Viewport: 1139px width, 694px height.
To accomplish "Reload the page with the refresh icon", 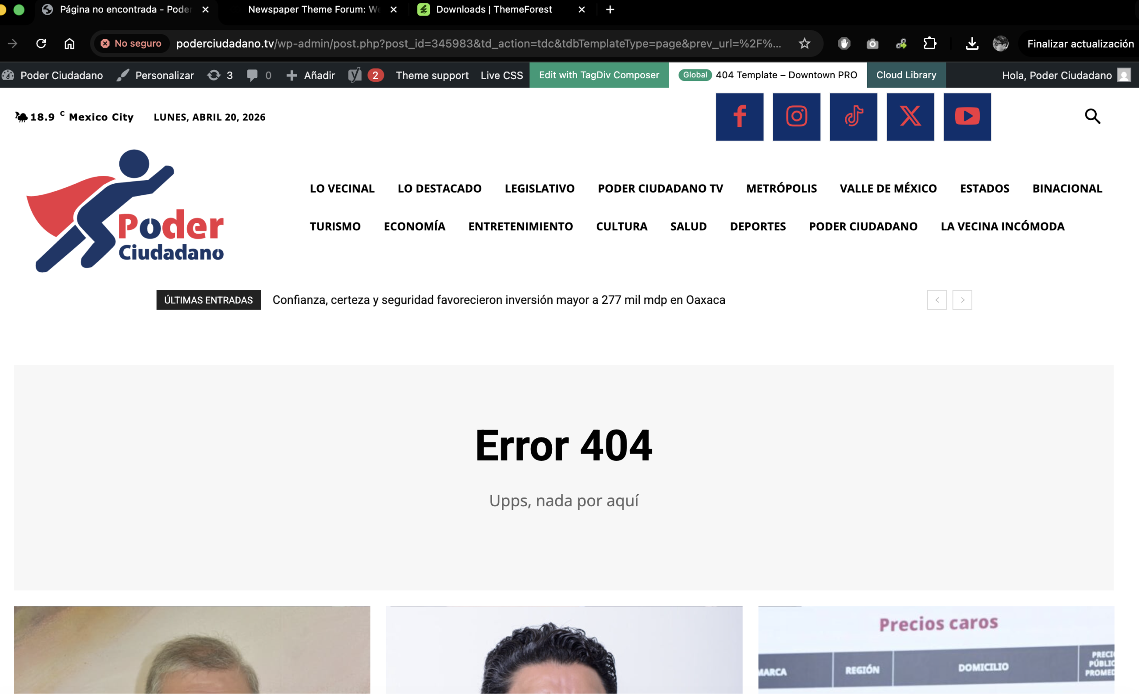I will pos(41,44).
